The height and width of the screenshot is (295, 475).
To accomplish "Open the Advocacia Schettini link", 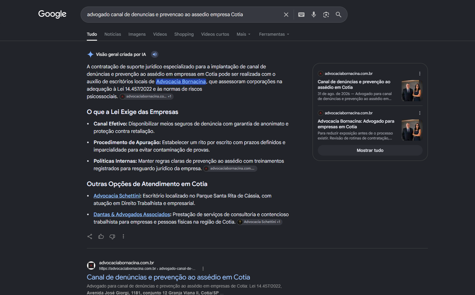I will (x=117, y=196).
